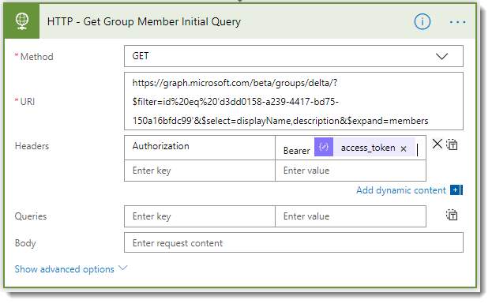Expand Show advanced options
Screen dimensions: 492x304
click(71, 269)
